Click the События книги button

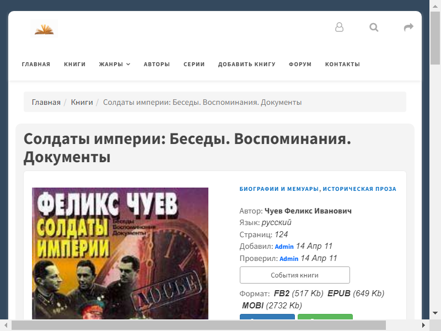(x=294, y=275)
